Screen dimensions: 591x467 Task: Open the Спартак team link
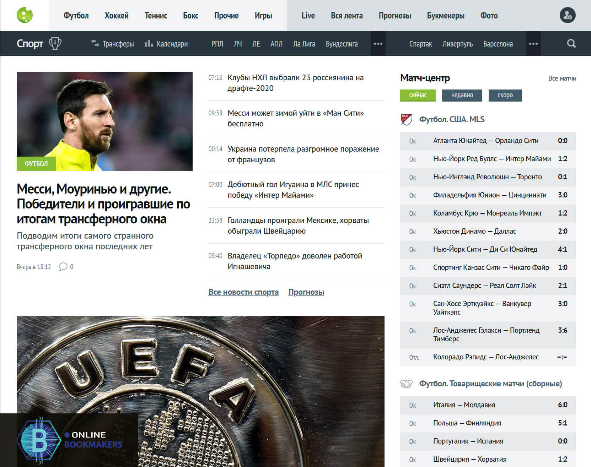tap(420, 44)
